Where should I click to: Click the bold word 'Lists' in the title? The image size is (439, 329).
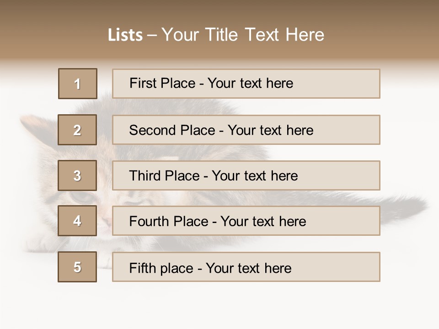(125, 35)
